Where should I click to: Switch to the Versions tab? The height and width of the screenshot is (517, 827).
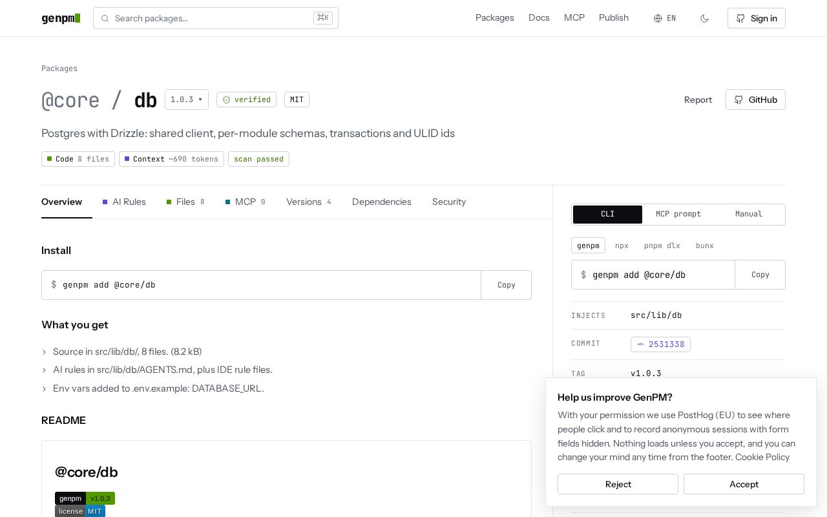[x=309, y=202]
